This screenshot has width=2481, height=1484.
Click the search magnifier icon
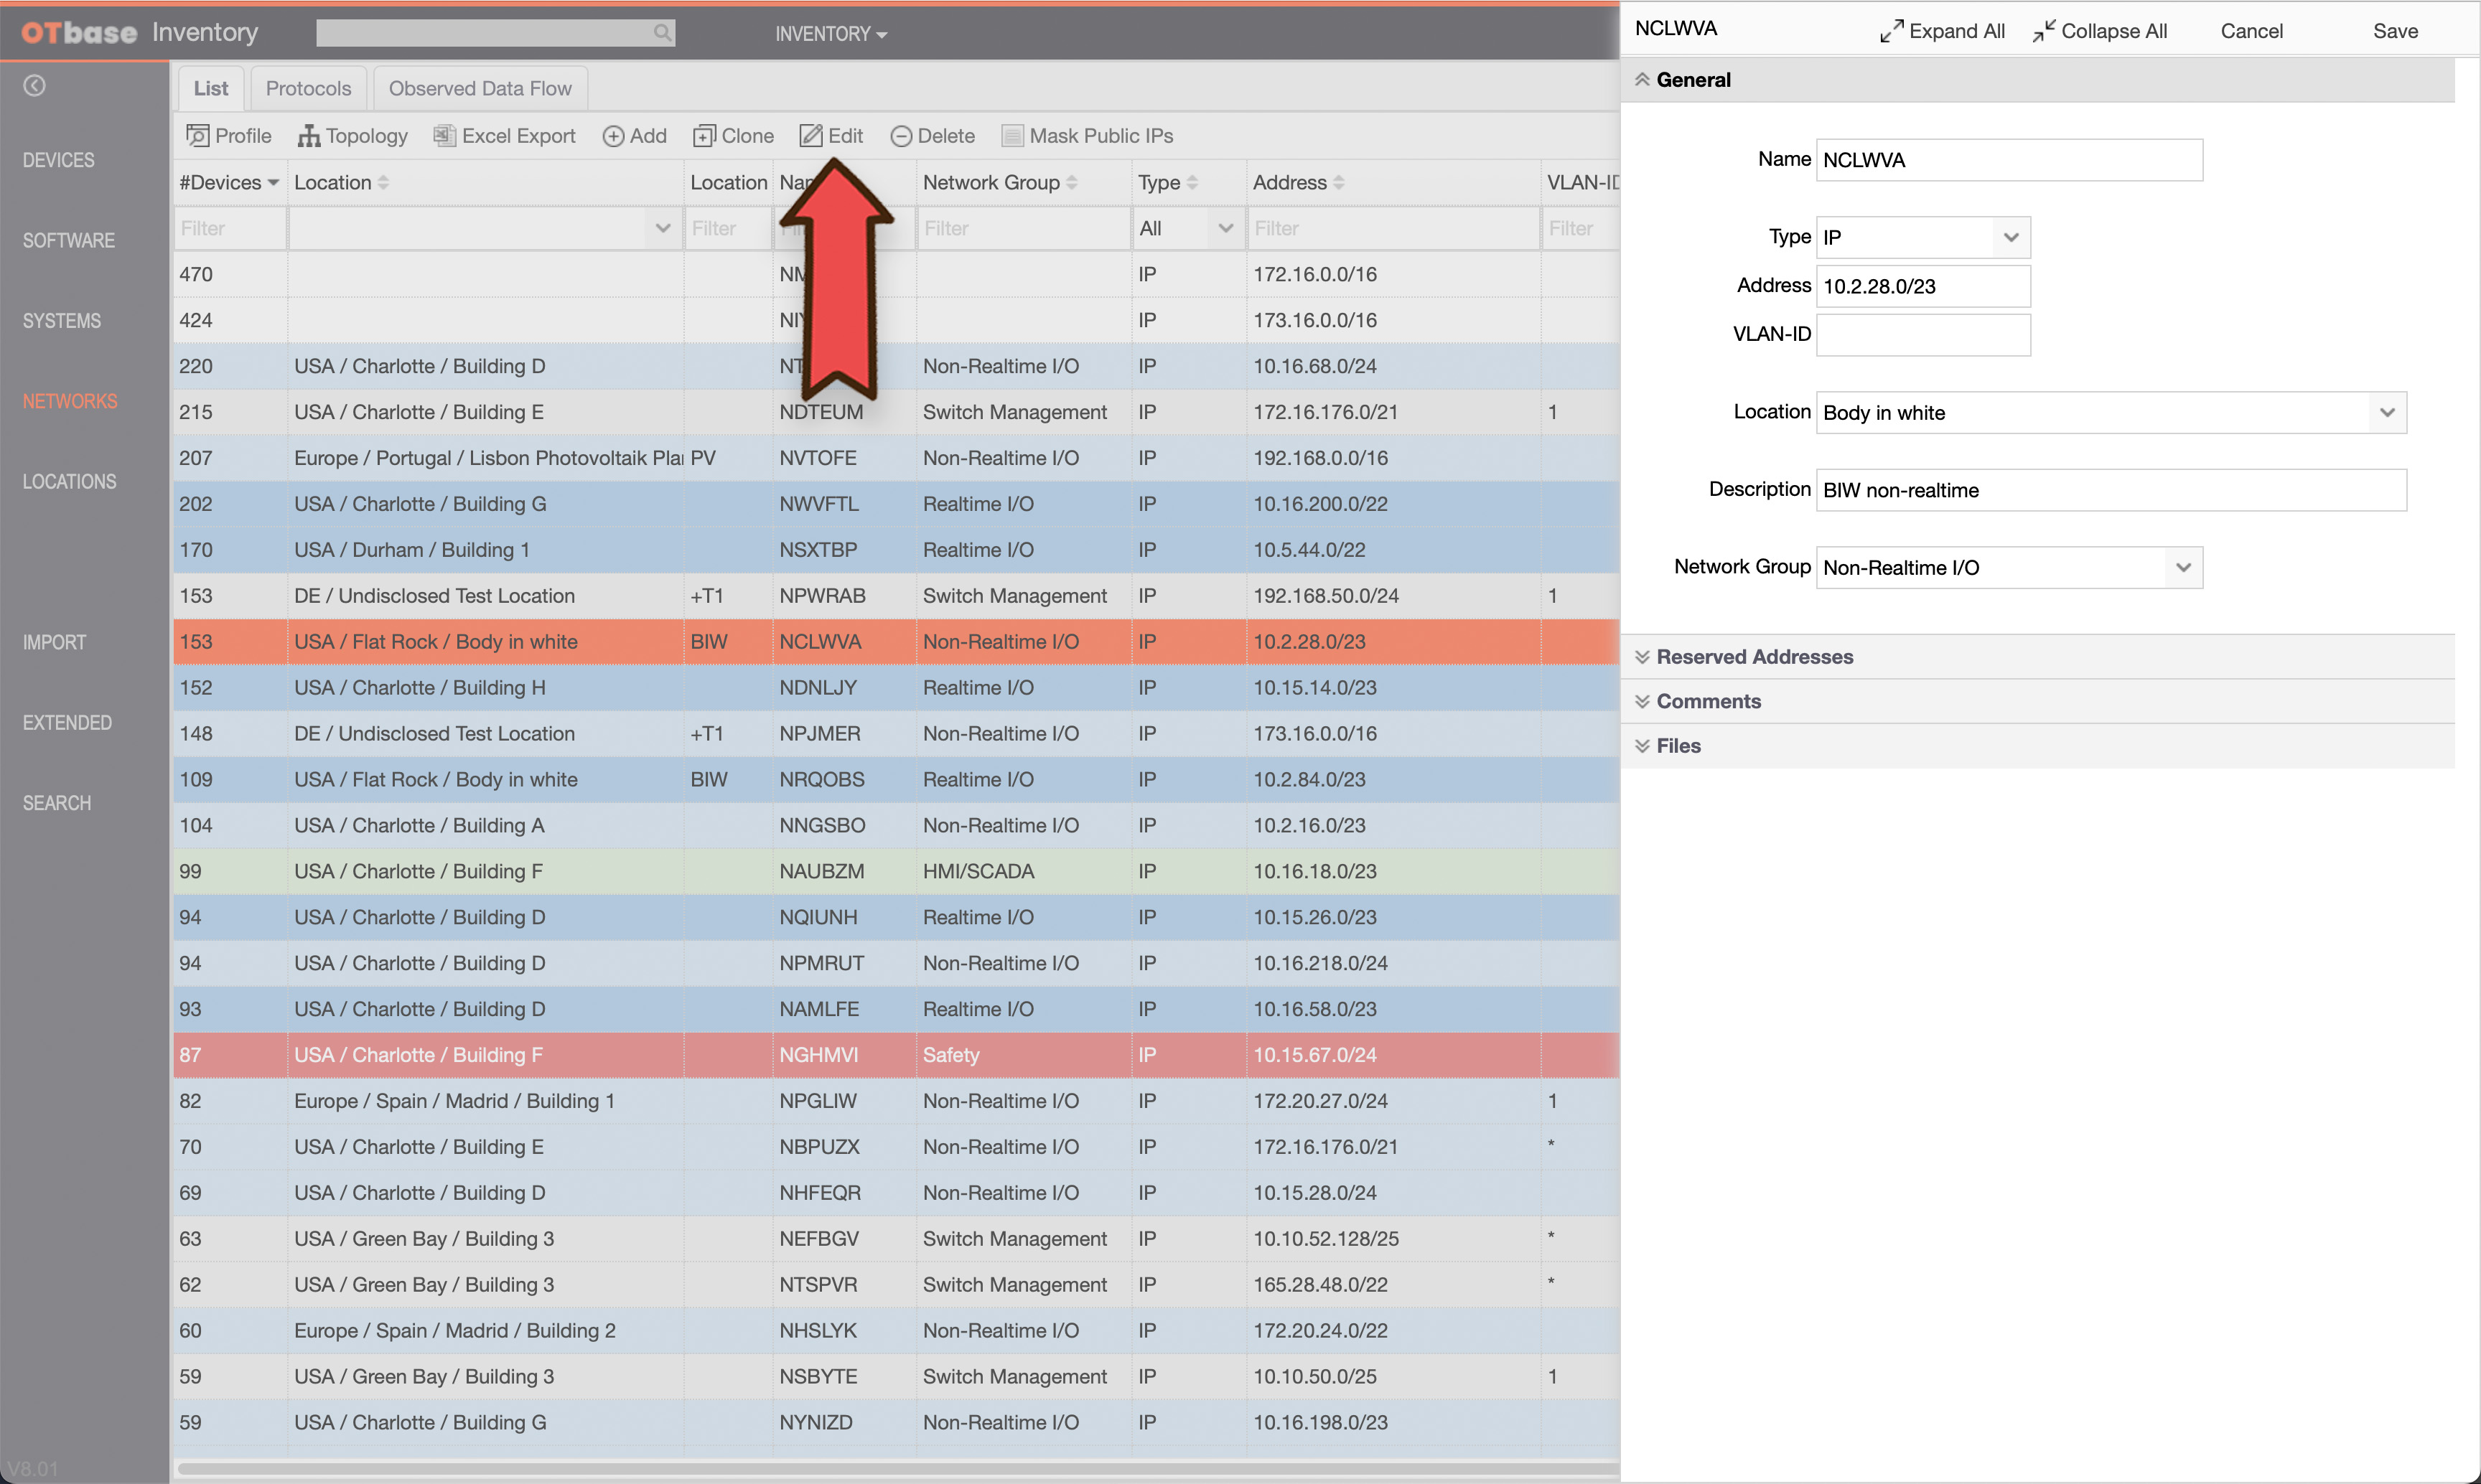tap(661, 33)
